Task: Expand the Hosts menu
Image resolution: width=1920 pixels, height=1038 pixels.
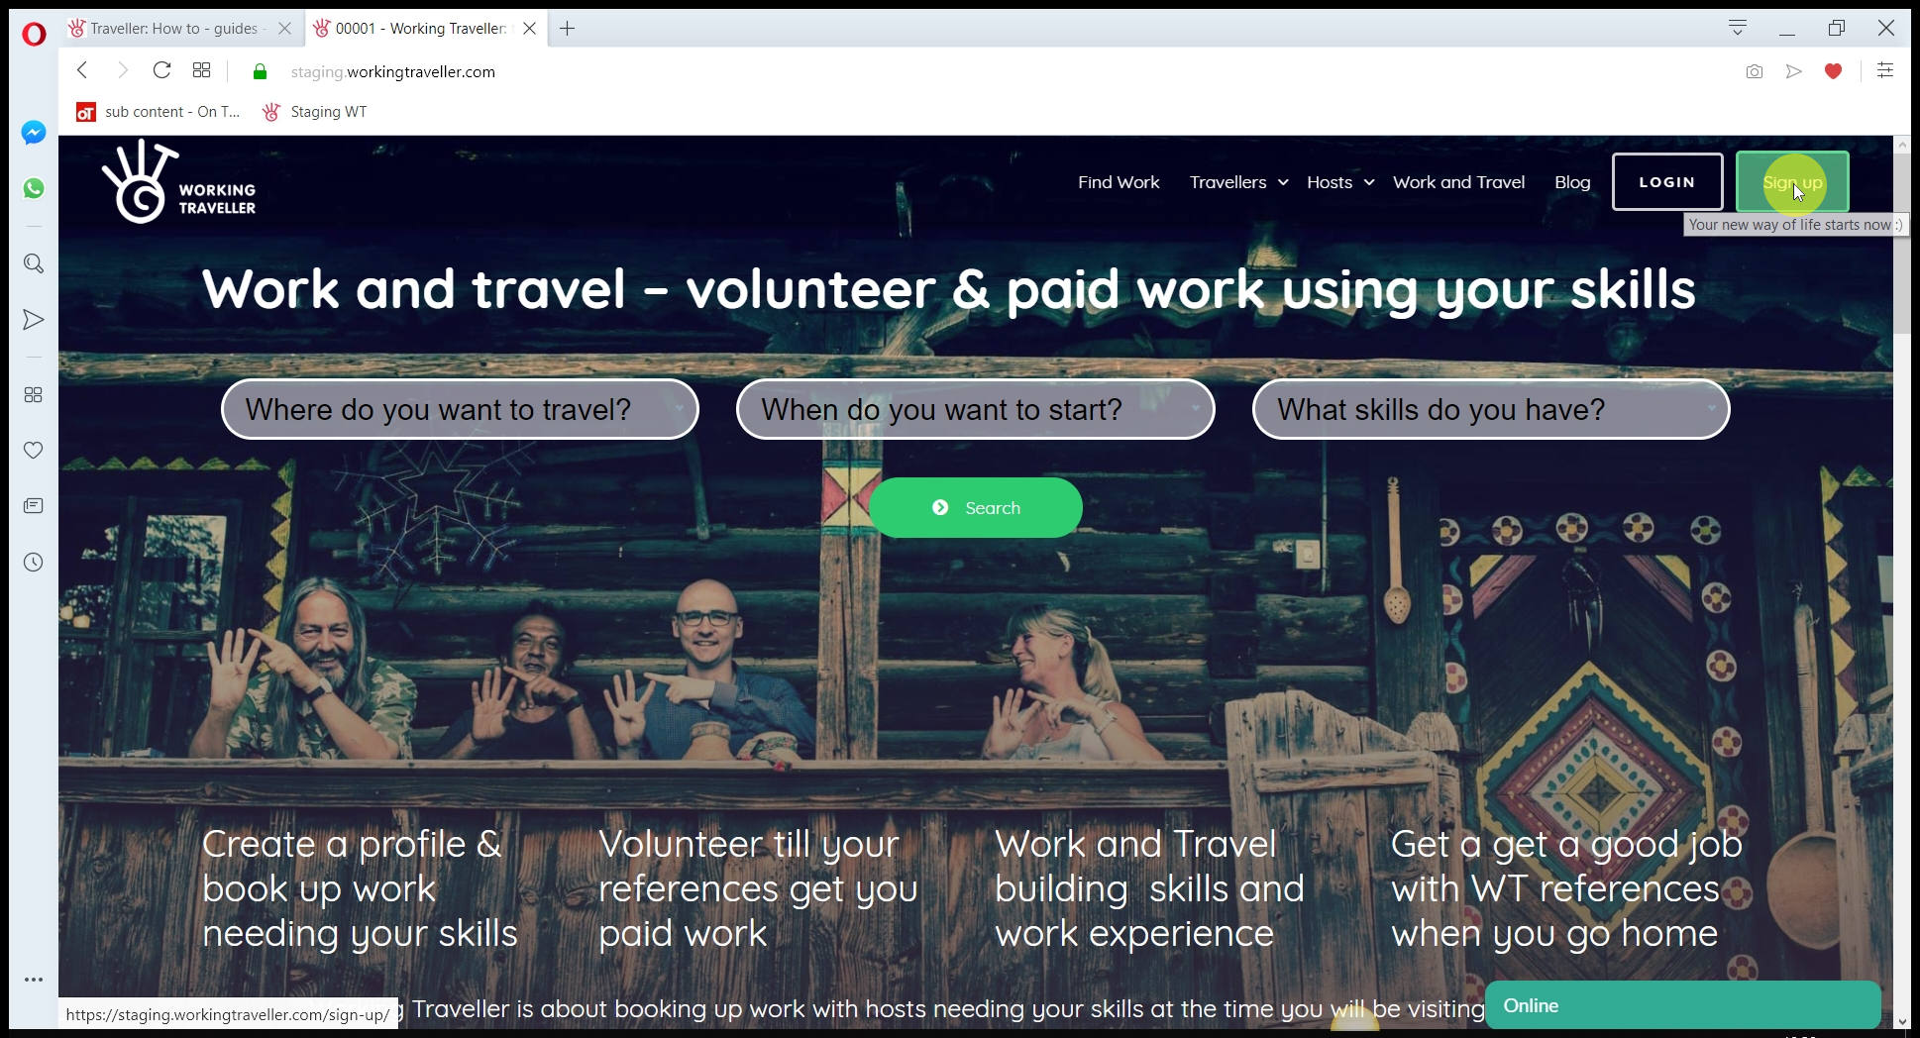Action: click(x=1340, y=182)
